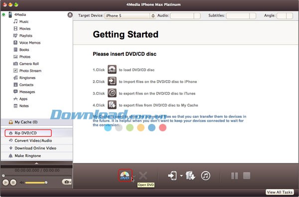
Task: Click the remove X icon in toolbar
Action: [143, 176]
